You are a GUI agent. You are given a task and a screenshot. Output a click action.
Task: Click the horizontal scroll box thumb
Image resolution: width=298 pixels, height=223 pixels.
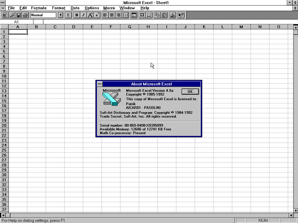coord(8,215)
